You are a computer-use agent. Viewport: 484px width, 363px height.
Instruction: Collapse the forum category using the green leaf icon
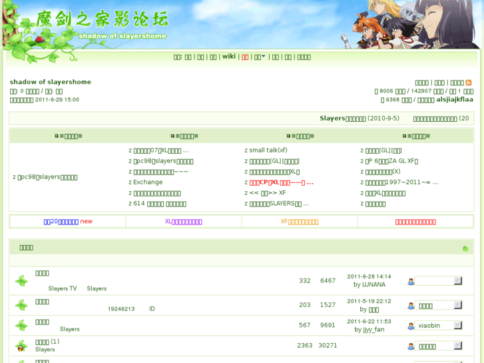[465, 248]
